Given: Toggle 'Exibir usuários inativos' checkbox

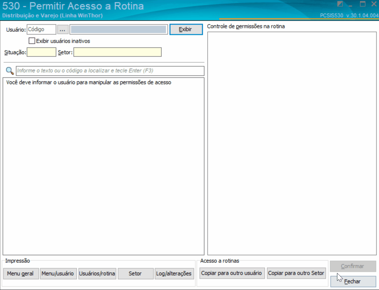Looking at the screenshot, I should [32, 41].
